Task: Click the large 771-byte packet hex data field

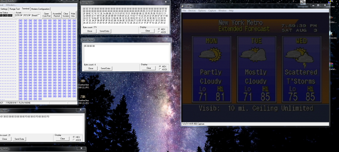Action: click(125, 16)
